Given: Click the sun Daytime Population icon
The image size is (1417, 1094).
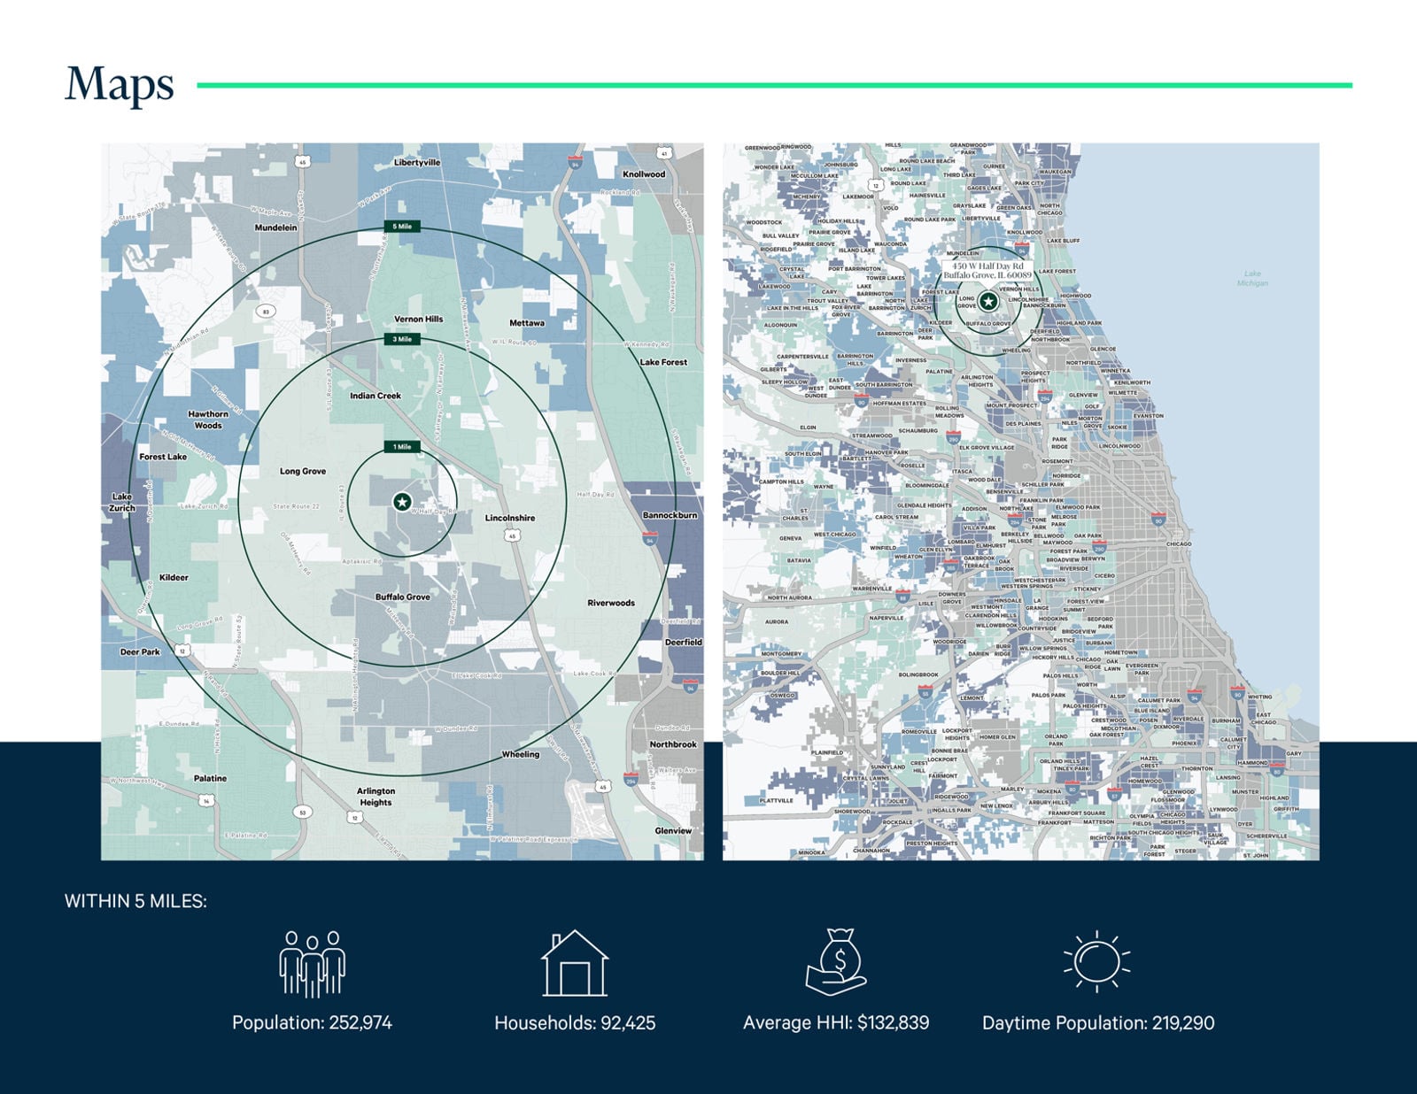Looking at the screenshot, I should [1097, 960].
